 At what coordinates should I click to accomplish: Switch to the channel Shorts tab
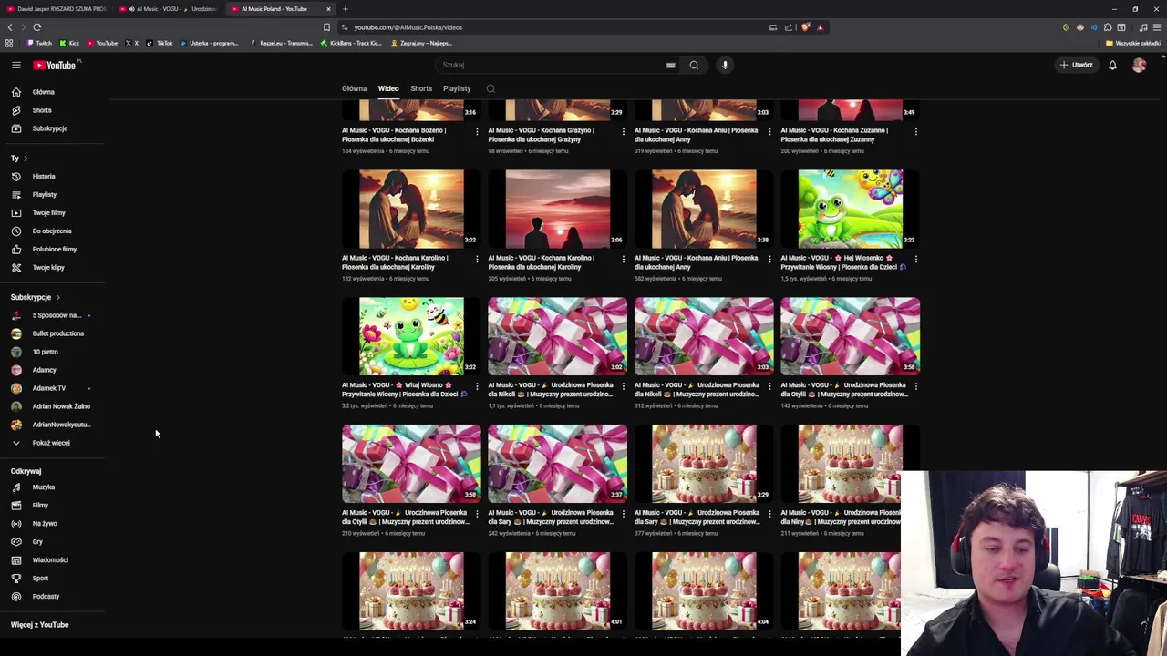[x=421, y=88]
